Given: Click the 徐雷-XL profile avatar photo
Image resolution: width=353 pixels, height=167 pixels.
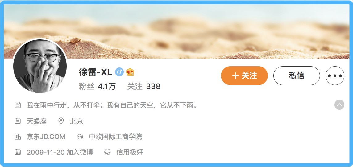Looking at the screenshot, I should [x=40, y=66].
